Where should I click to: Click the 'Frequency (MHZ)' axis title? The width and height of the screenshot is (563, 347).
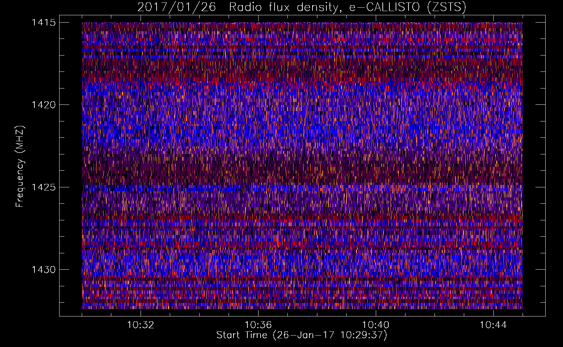[x=20, y=167]
